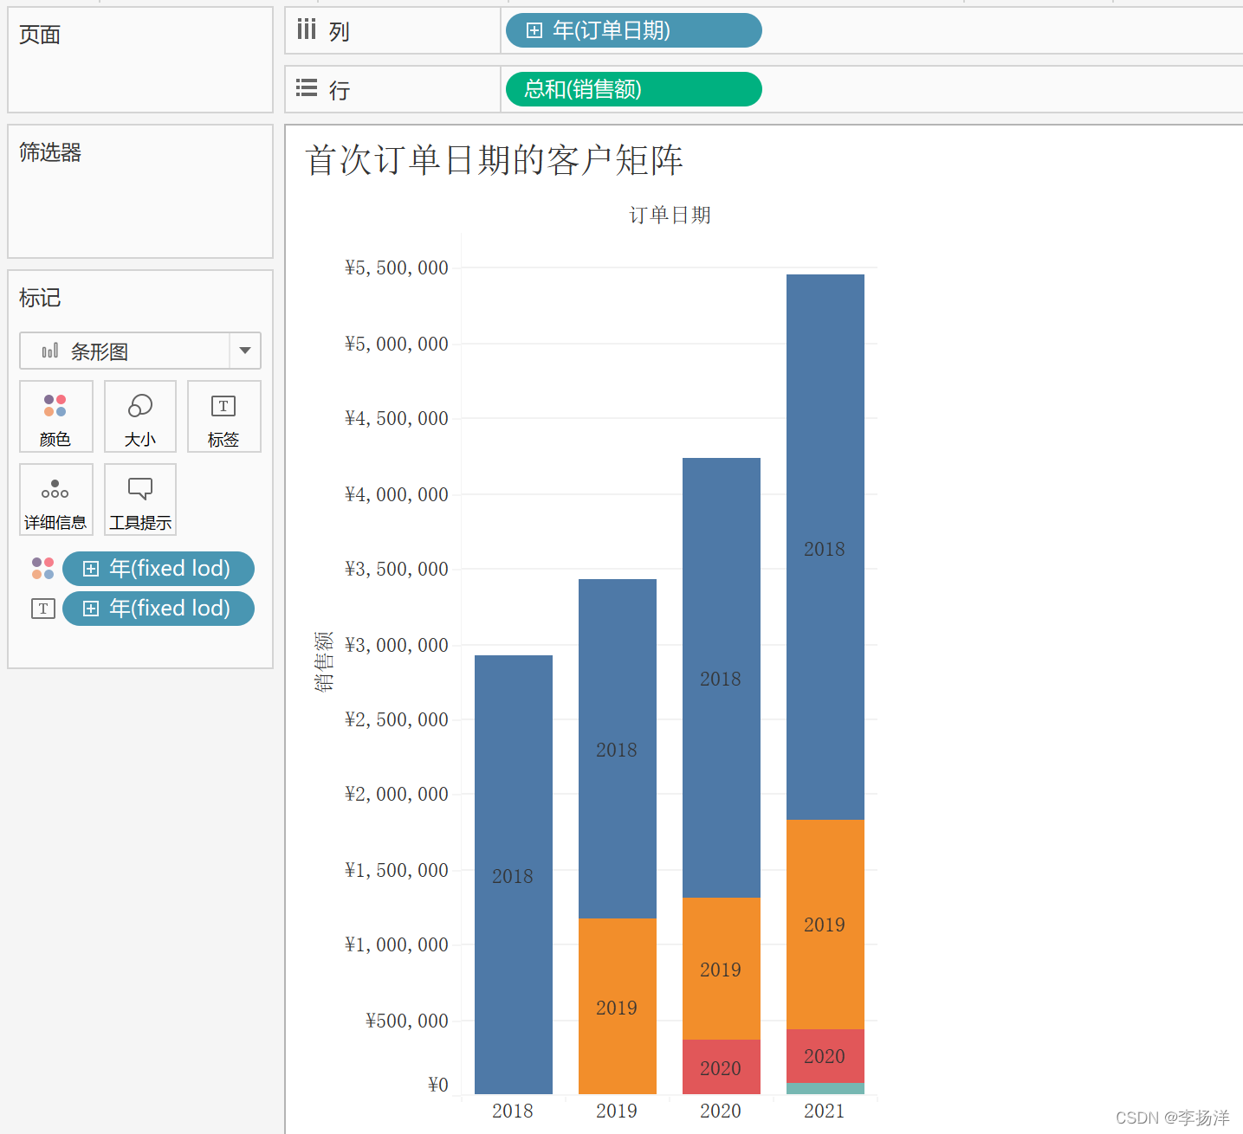The image size is (1243, 1134).
Task: Select the orange 2019 segment in the 2020 column
Action: (722, 969)
